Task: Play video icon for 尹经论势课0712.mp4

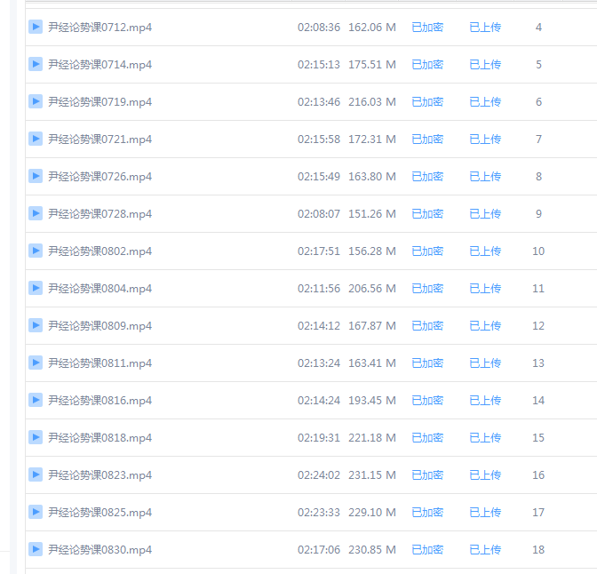Action: (x=36, y=27)
